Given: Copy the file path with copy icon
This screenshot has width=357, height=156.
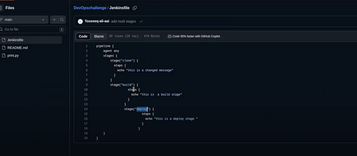Looking at the screenshot, I should tap(135, 8).
